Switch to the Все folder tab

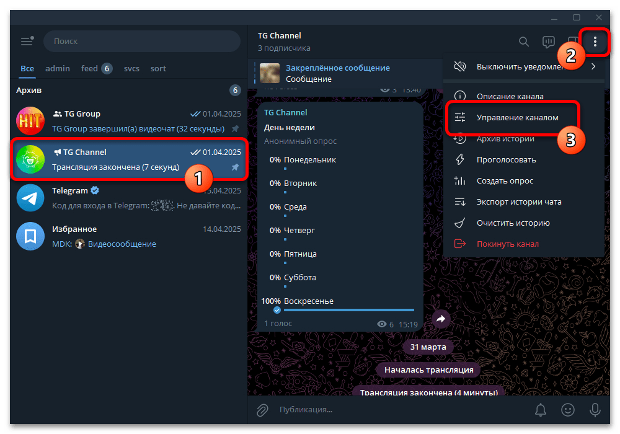pyautogui.click(x=27, y=68)
